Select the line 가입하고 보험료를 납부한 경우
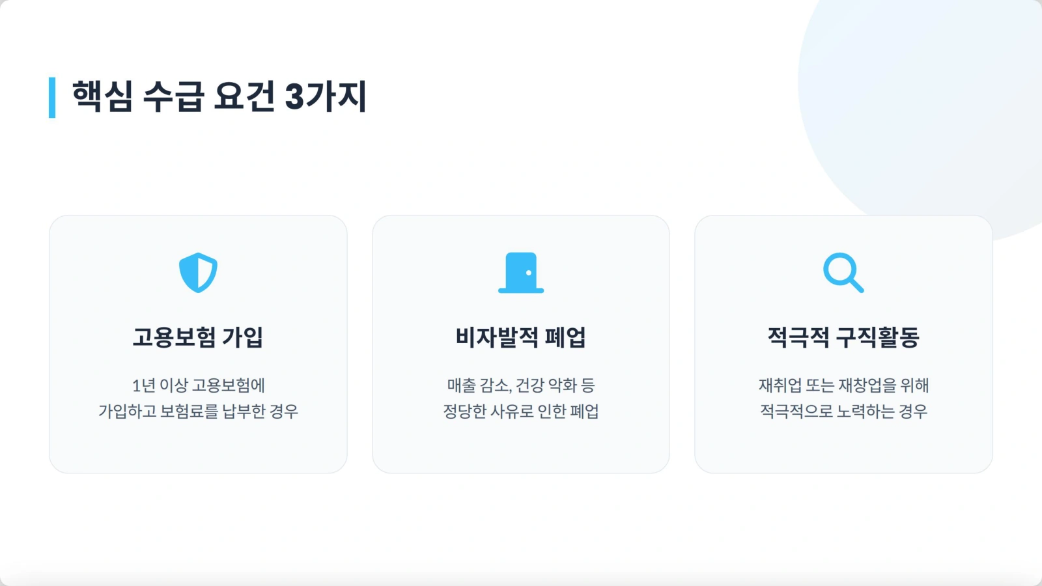This screenshot has width=1042, height=586. 198,412
